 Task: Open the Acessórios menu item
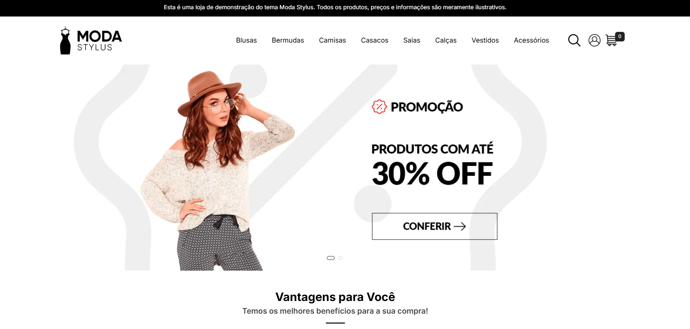pyautogui.click(x=531, y=40)
